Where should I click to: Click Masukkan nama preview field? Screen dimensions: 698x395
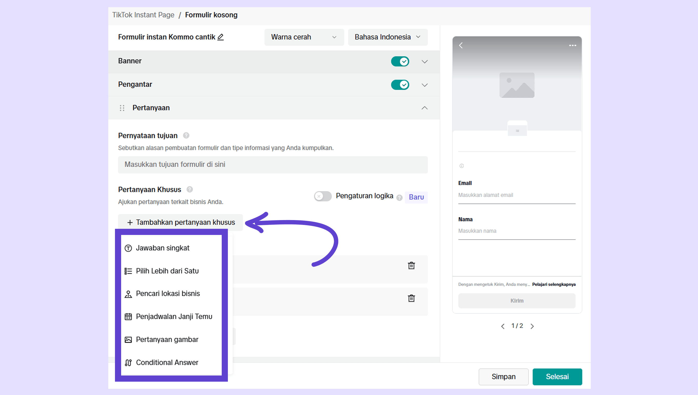(517, 231)
